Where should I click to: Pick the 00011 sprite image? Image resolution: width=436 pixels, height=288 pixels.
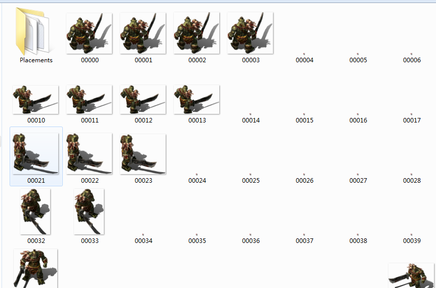(x=89, y=100)
